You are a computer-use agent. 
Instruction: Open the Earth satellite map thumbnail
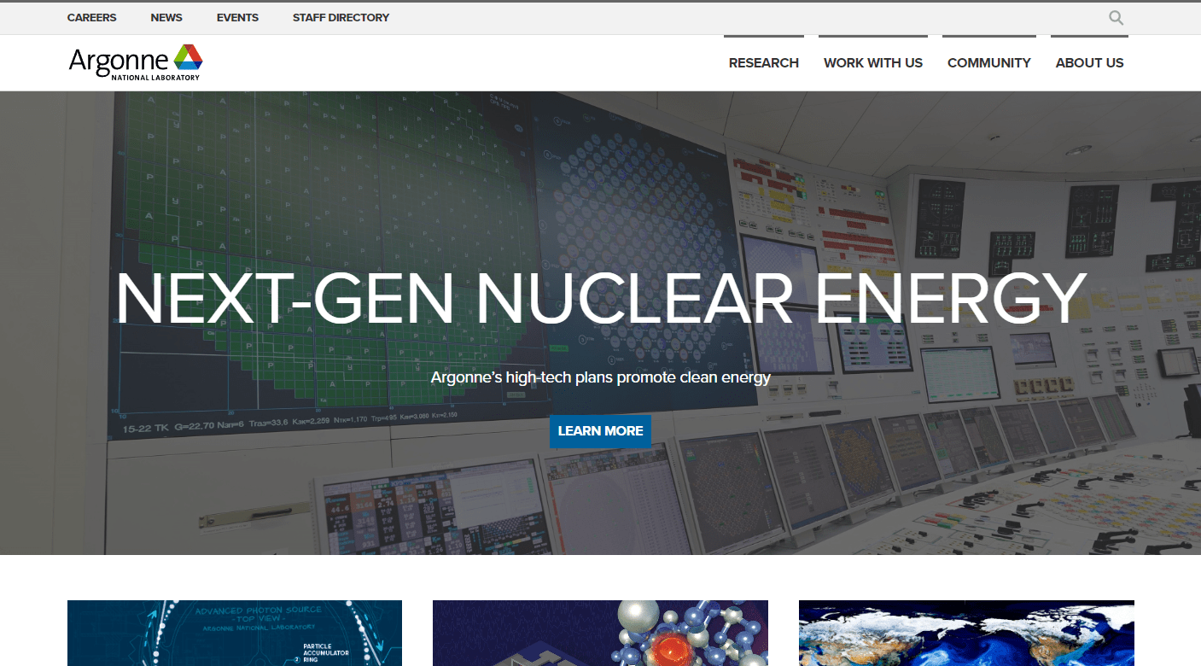point(965,633)
